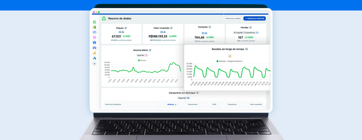
Task: Toggle the Alcance legend entry on the chart
Action: (142, 60)
